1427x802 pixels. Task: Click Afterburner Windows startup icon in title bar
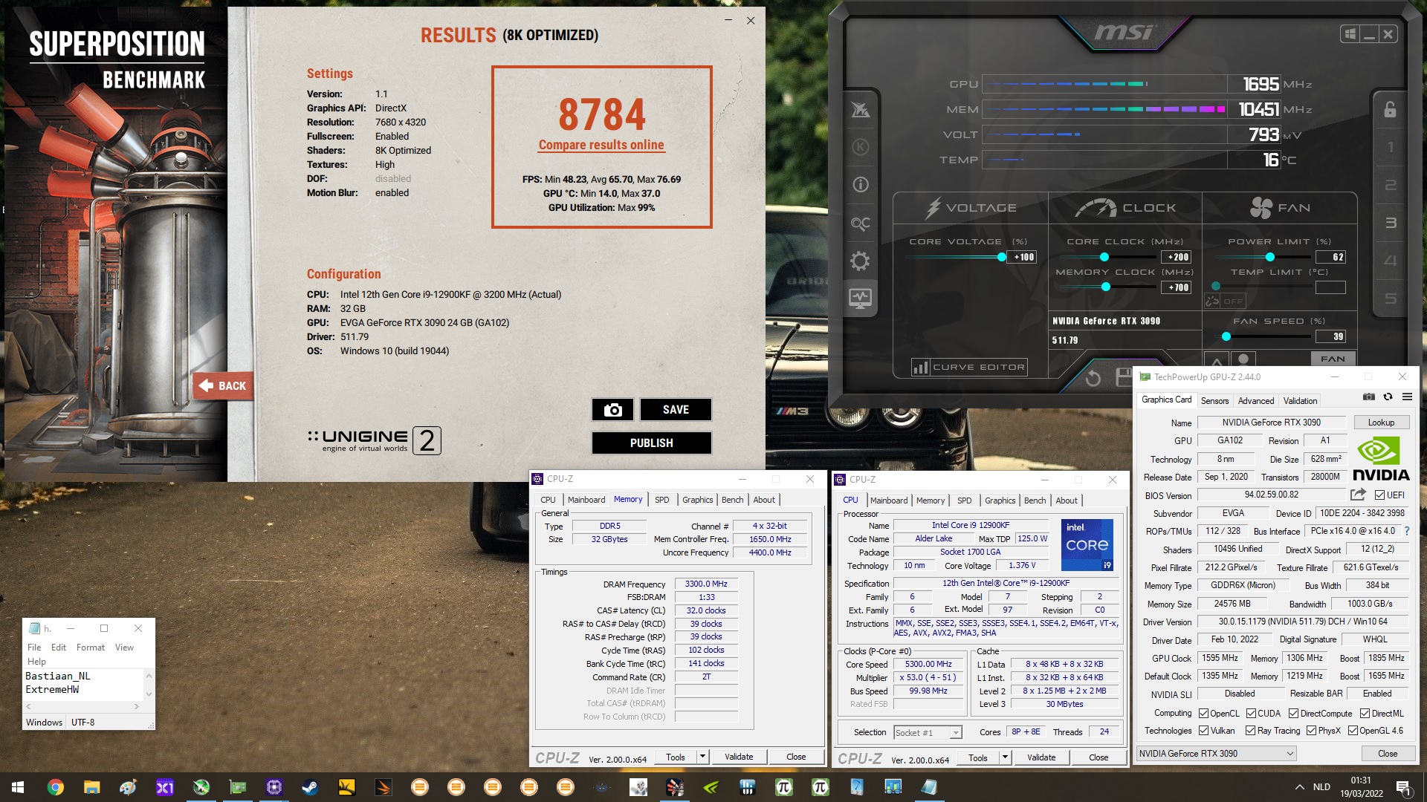pyautogui.click(x=1350, y=34)
